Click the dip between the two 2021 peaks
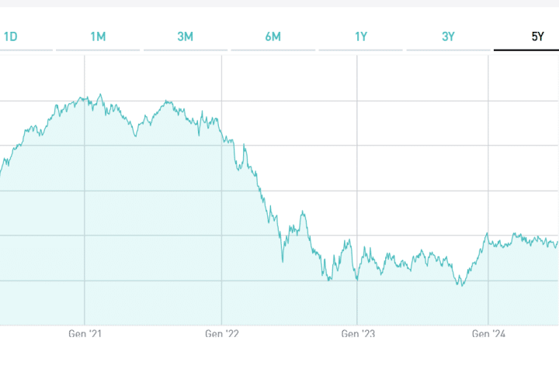This screenshot has width=559, height=372. tap(136, 136)
